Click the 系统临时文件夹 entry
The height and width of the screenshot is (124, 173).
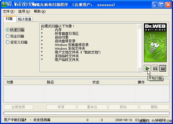tap(67, 56)
